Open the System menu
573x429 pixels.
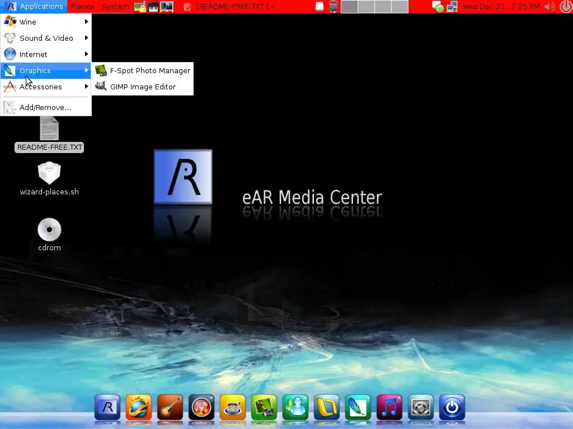115,6
